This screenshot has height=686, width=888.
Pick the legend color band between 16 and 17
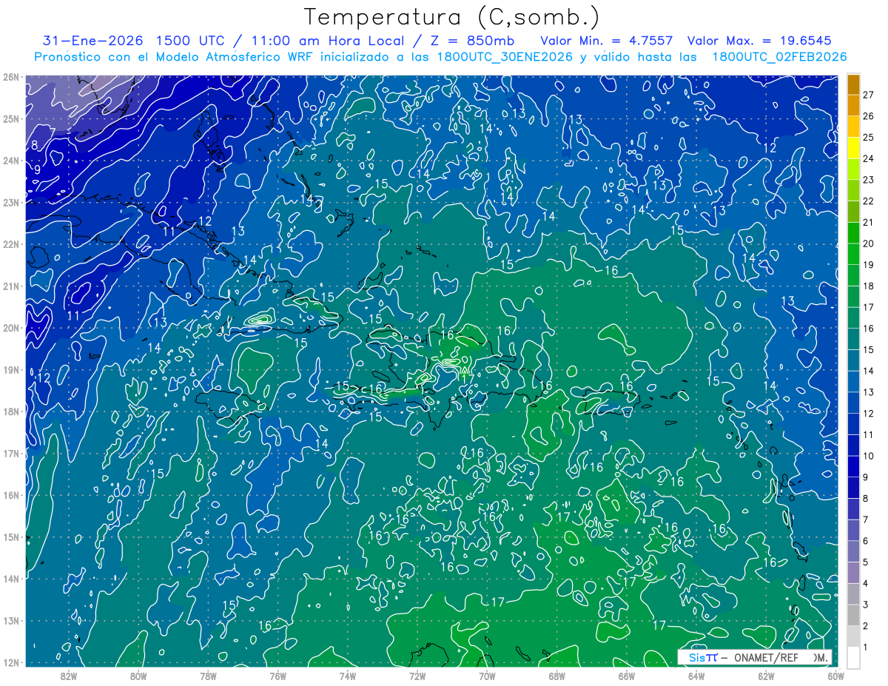pyautogui.click(x=852, y=317)
